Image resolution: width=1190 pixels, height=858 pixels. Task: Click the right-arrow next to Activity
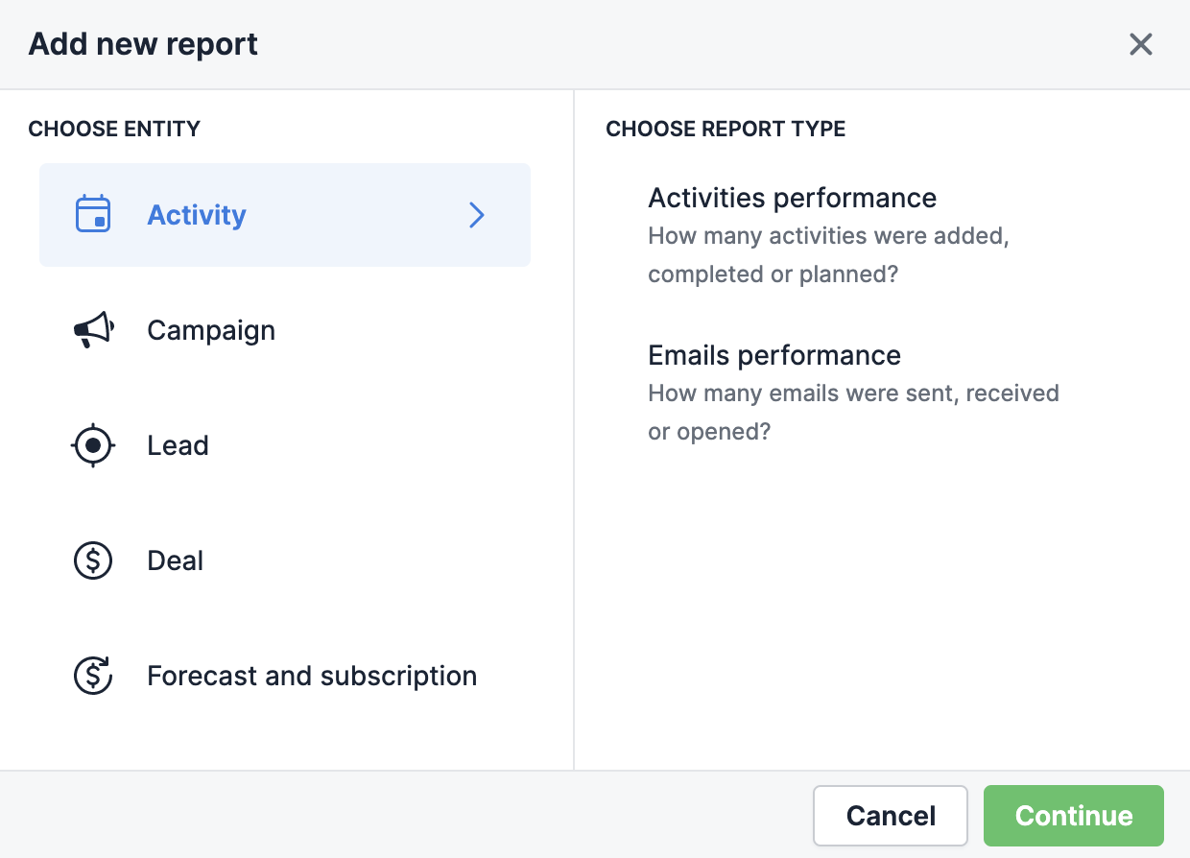click(476, 215)
